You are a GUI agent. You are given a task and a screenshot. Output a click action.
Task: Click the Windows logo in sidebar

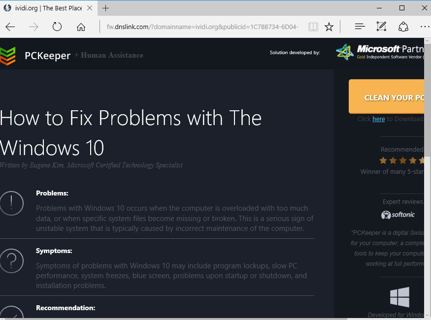click(x=399, y=297)
